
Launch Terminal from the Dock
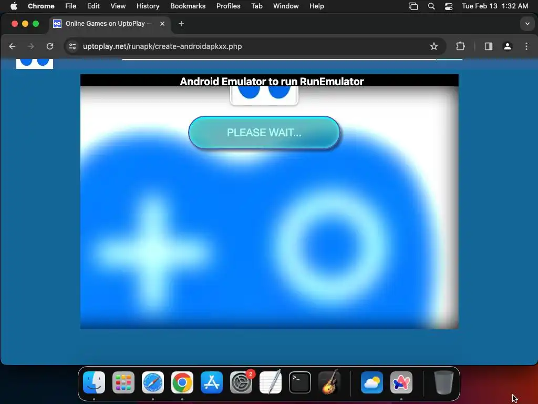point(300,382)
